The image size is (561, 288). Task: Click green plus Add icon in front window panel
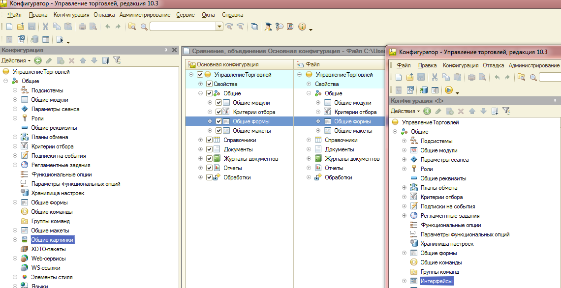click(427, 111)
